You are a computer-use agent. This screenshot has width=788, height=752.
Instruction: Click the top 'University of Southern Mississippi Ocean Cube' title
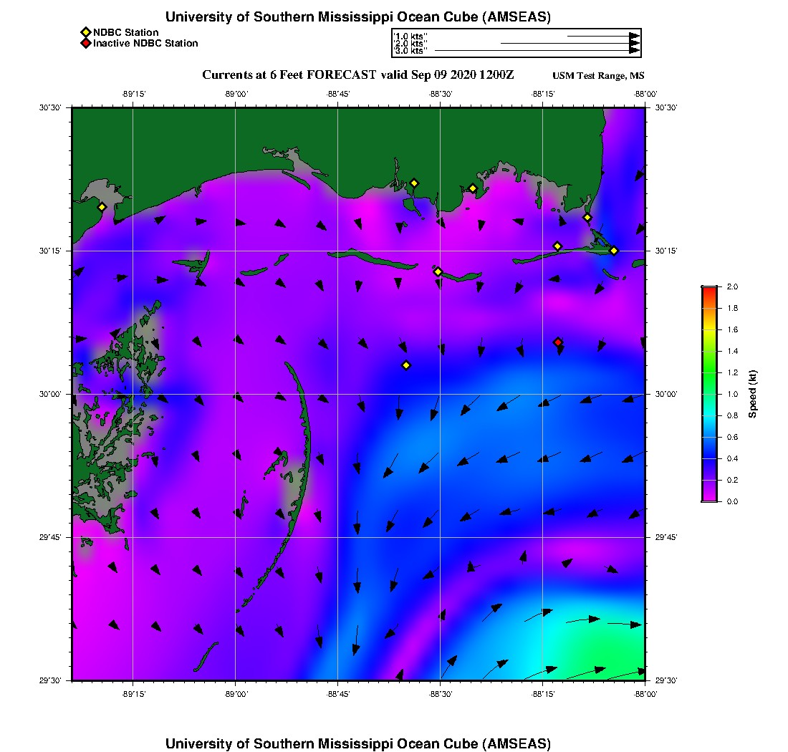(x=358, y=17)
